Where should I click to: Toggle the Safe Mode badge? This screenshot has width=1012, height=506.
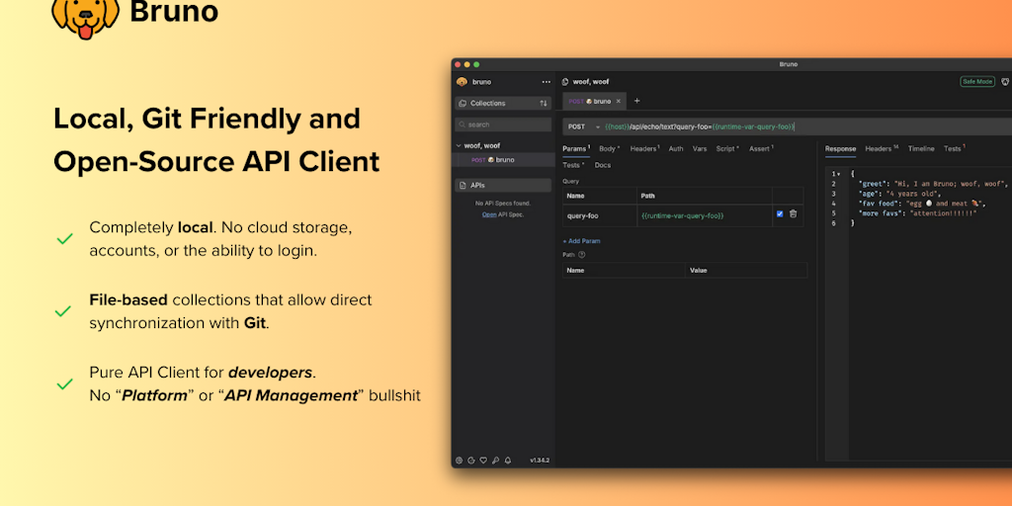(976, 81)
